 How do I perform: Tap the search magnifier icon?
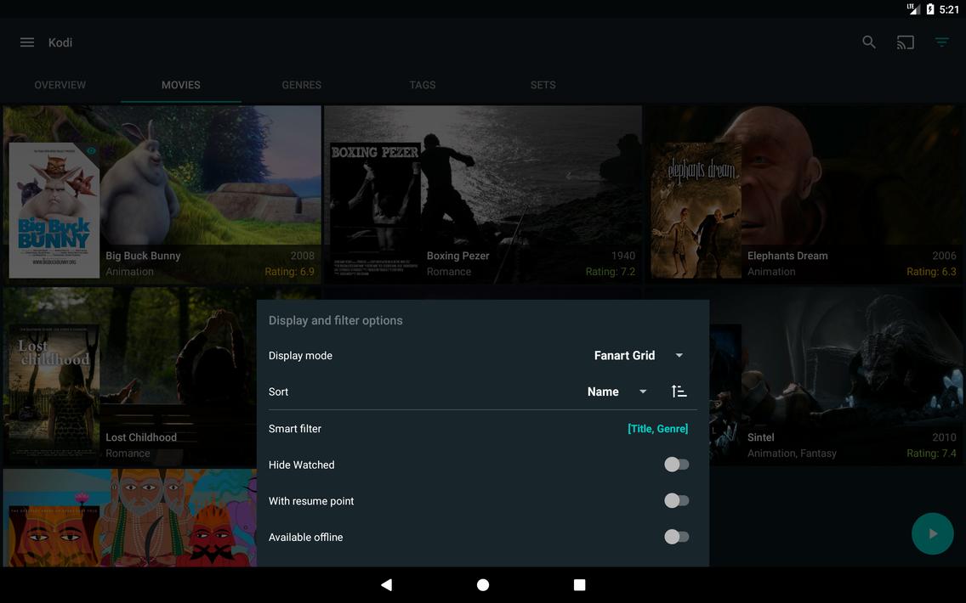[869, 42]
